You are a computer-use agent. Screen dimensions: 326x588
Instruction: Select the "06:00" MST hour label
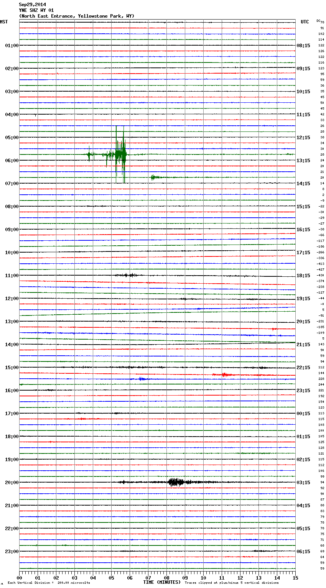click(x=12, y=161)
